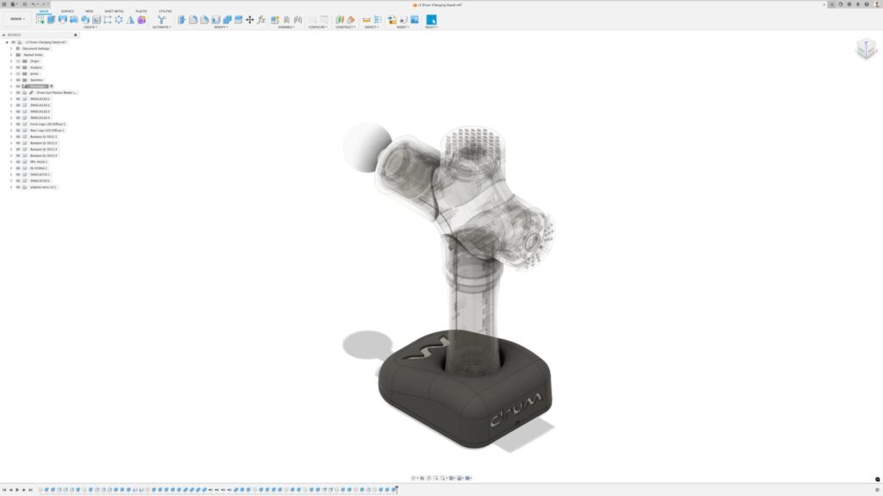Hide the Rear Logo LED Diffuser component
The height and width of the screenshot is (496, 883).
[x=18, y=131]
